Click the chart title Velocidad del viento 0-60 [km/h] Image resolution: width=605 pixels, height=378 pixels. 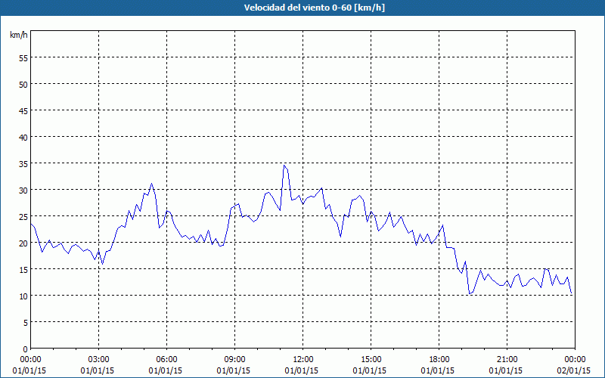314,8
